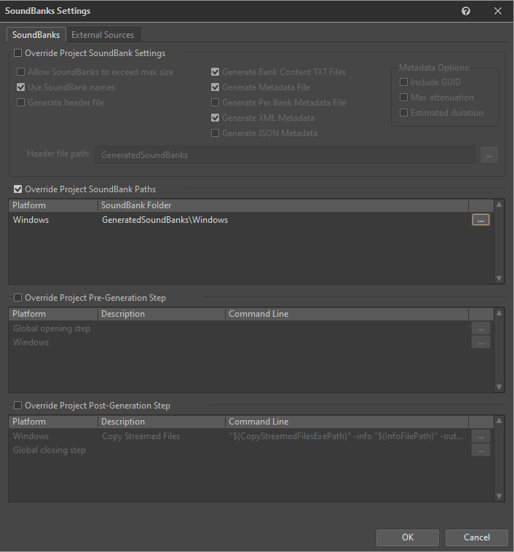Select the Copy Streamed Files description
Image resolution: width=514 pixels, height=552 pixels.
(141, 436)
